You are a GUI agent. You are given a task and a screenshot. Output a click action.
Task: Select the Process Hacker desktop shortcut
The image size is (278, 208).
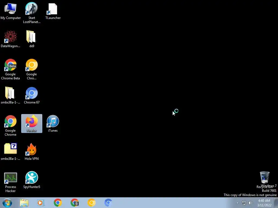click(11, 182)
